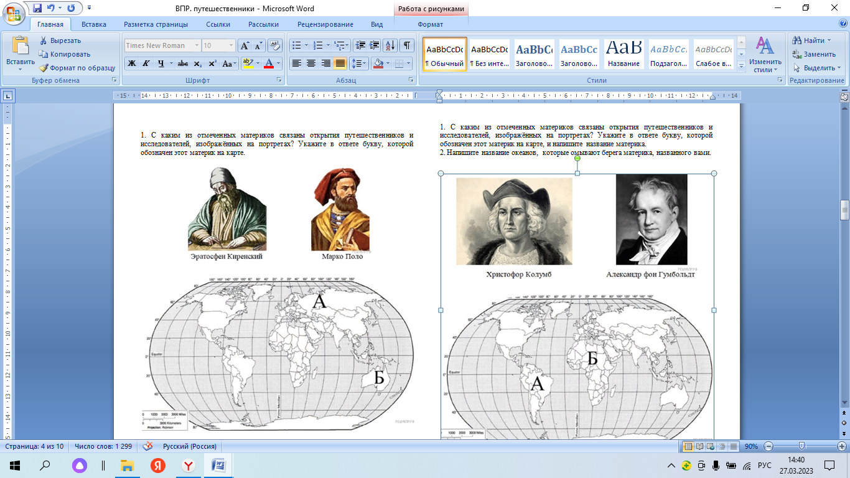This screenshot has height=478, width=850.
Task: Increase font size with the large A button
Action: tap(245, 45)
